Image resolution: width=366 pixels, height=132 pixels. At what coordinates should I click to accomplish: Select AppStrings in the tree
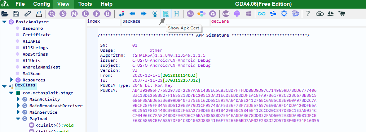(35, 54)
